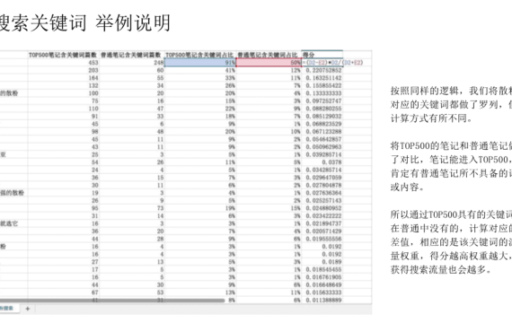Click the TOP500笔记含关键词占比 header
The height and width of the screenshot is (323, 512).
(x=199, y=55)
